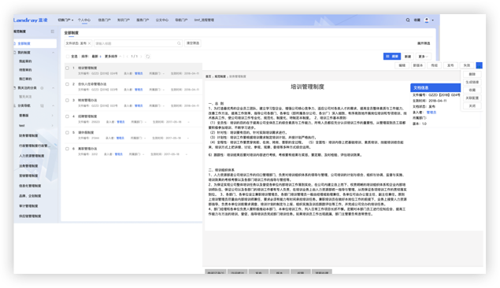Switch to the 个人中心 tab
500x288 pixels.
84,20
